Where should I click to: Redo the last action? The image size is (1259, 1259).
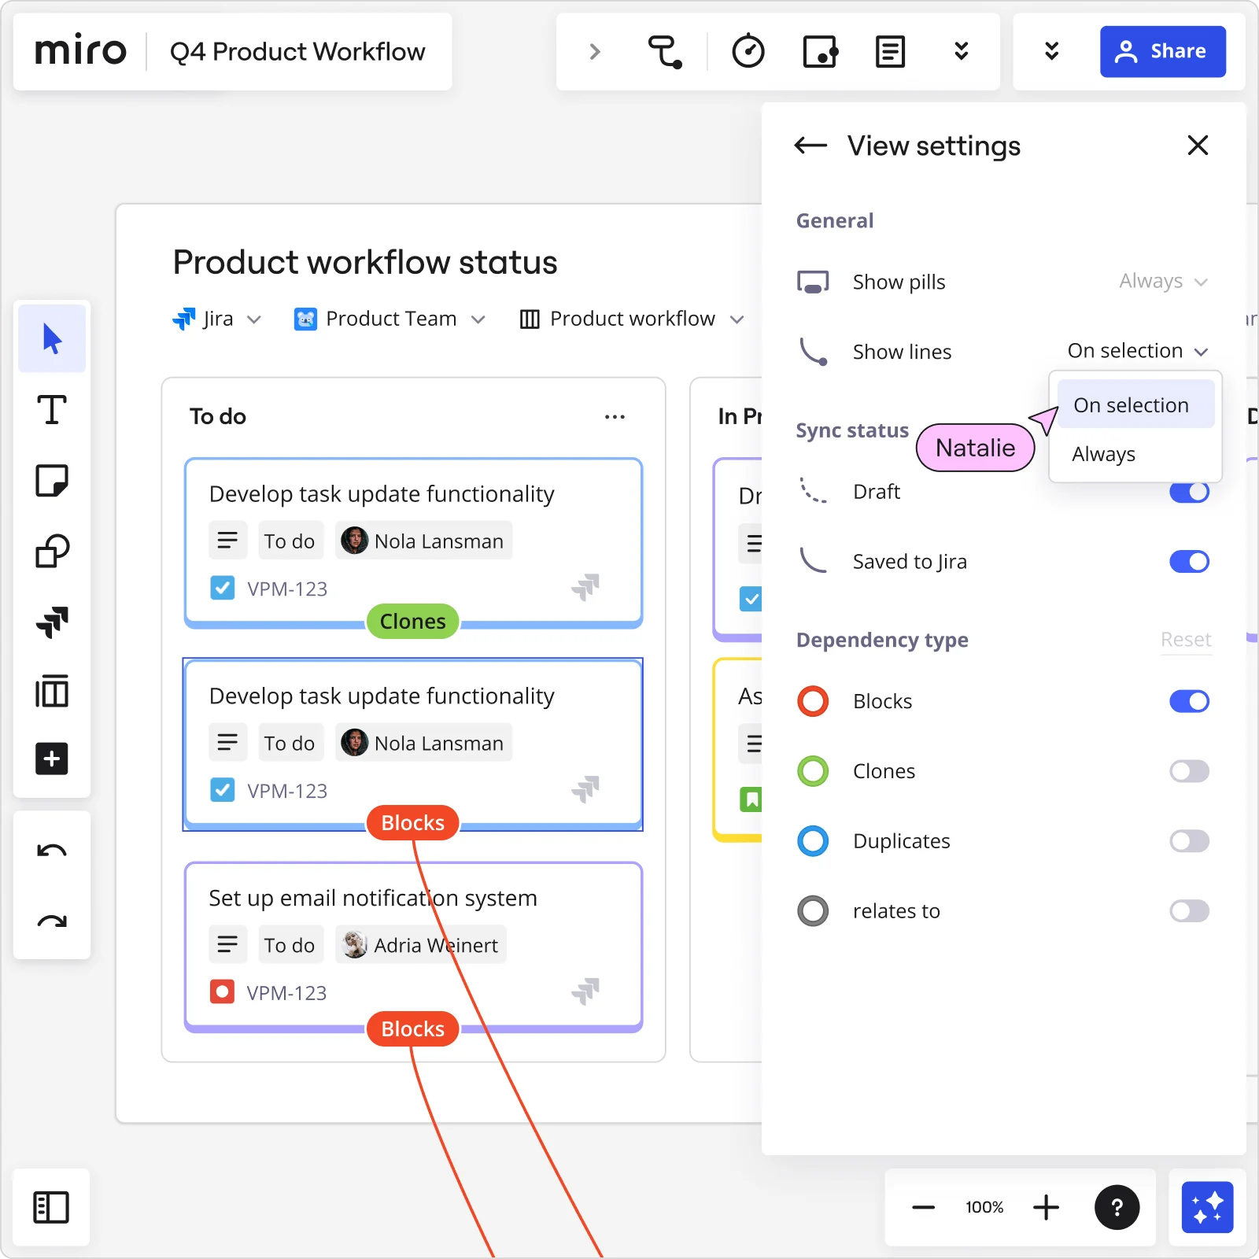[x=52, y=921]
